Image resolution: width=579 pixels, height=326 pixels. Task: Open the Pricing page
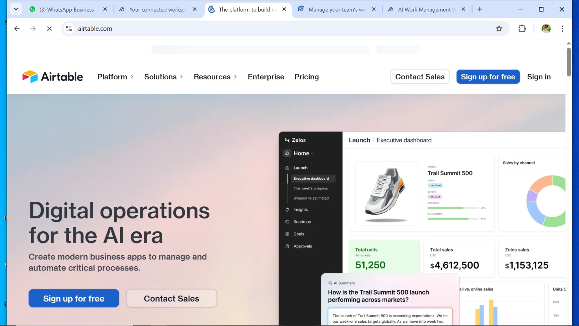coord(307,77)
